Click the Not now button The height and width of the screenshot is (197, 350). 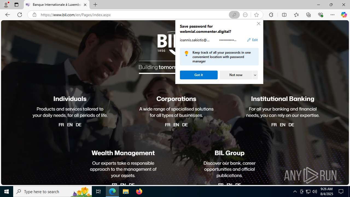tap(236, 75)
